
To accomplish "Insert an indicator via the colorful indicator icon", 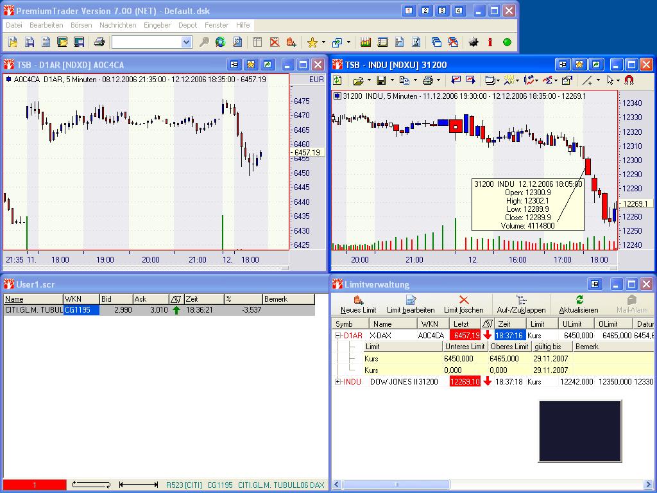I will click(x=508, y=80).
